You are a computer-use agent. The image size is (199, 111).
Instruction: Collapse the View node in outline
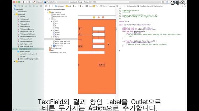(x=50, y=19)
